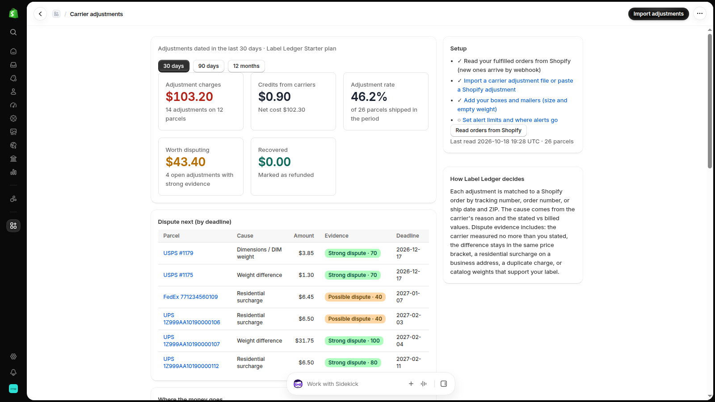Open the notifications bell
This screenshot has height=402, width=715.
point(13,373)
